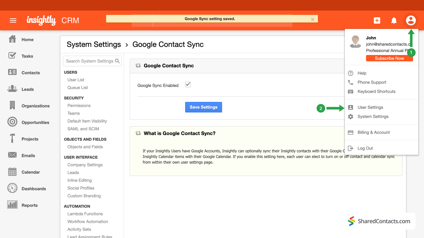424x238 pixels.
Task: Click the Google Contact Sync panel header icon
Action: pyautogui.click(x=138, y=66)
